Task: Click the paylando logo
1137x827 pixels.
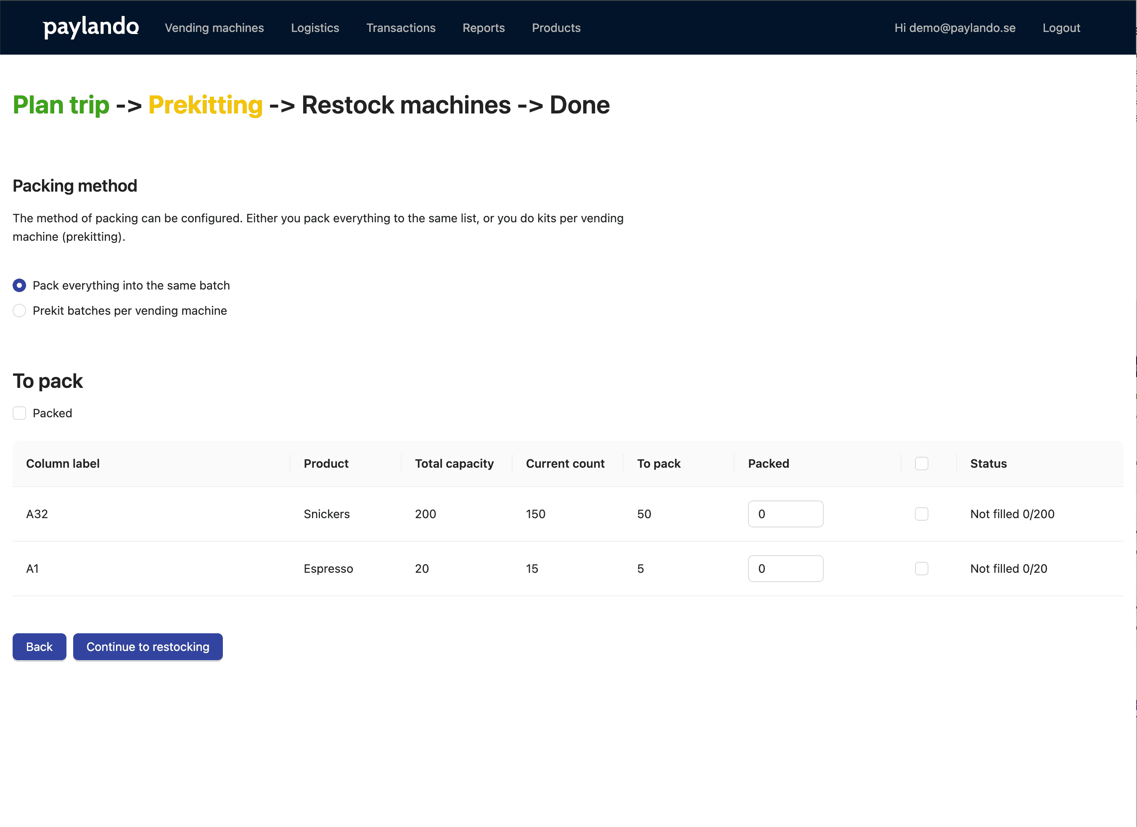Action: point(91,27)
